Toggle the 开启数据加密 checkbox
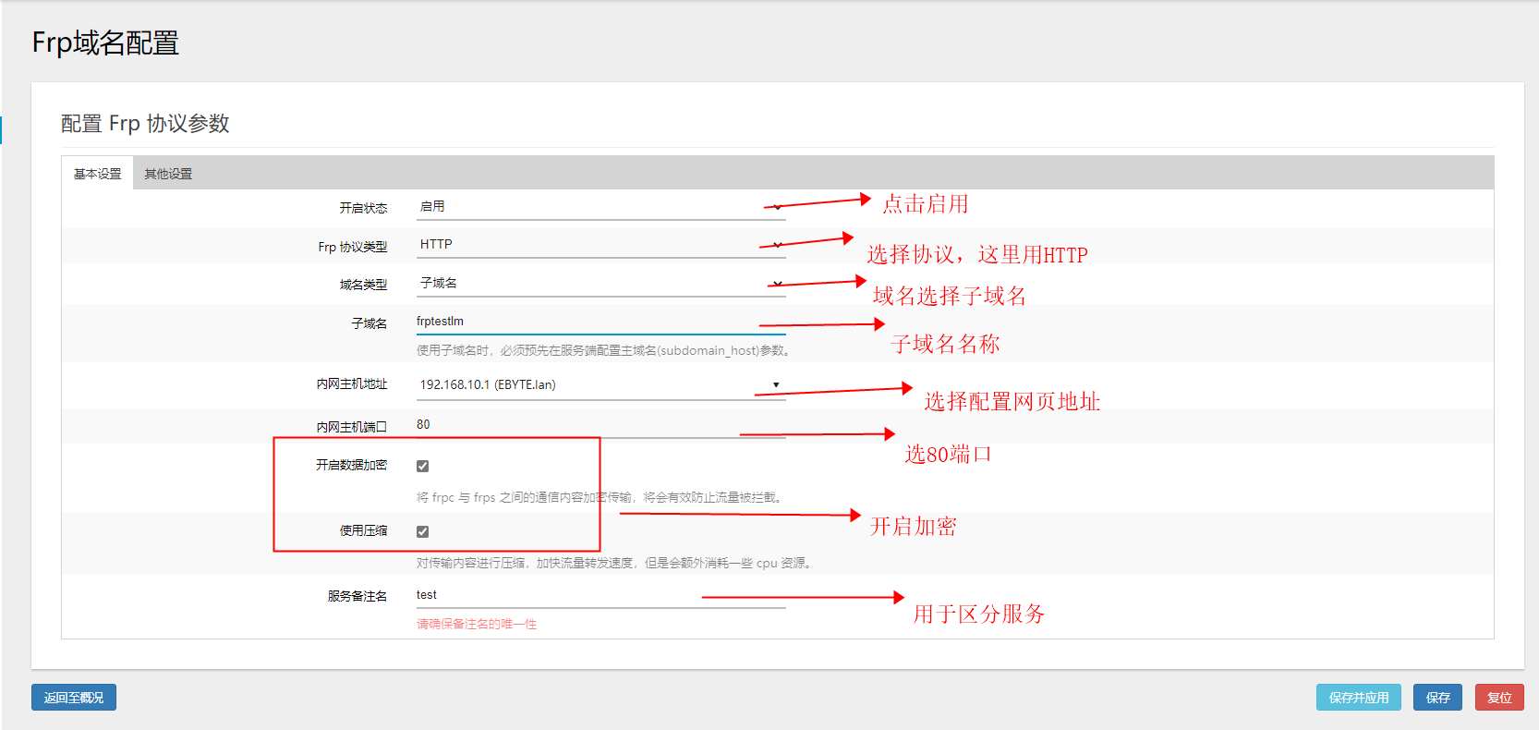This screenshot has height=730, width=1539. pos(423,467)
